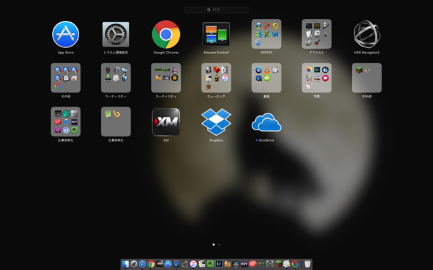433x270 pixels.
Task: Click the Launchpad rocket icon in the Dock
Action: (134, 264)
